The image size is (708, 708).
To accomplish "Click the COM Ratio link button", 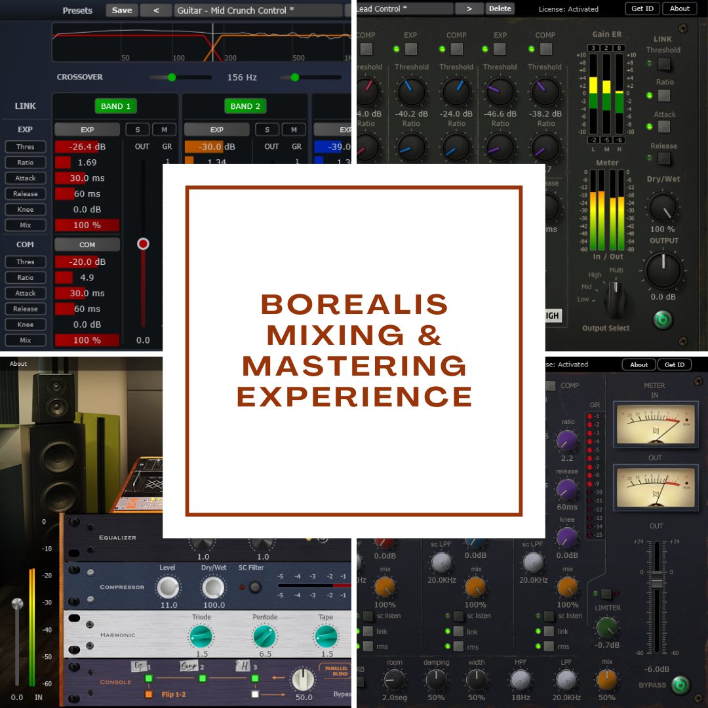I will pos(26,278).
